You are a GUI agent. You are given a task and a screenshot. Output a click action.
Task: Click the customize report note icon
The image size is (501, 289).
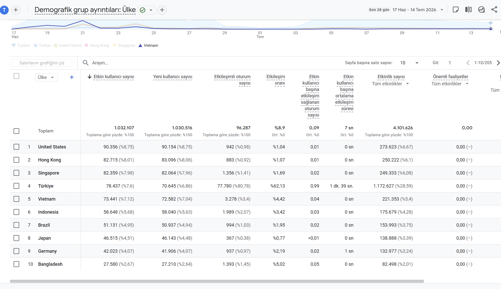(456, 10)
